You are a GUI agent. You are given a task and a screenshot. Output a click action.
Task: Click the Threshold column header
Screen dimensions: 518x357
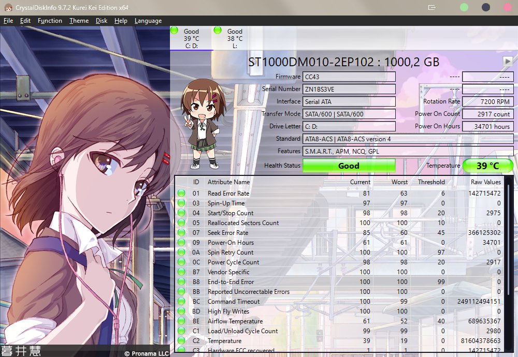click(x=431, y=182)
